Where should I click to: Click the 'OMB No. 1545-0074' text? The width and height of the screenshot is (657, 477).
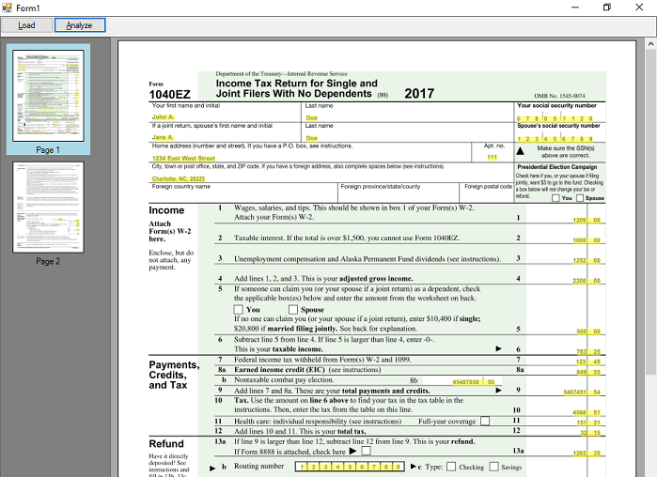click(x=559, y=96)
